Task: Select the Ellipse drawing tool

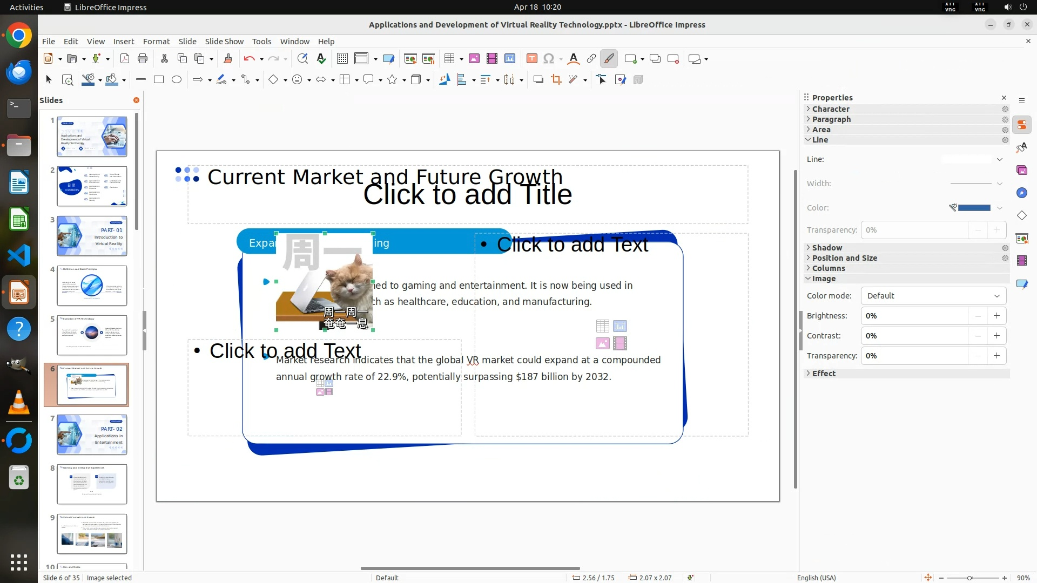Action: 176,80
